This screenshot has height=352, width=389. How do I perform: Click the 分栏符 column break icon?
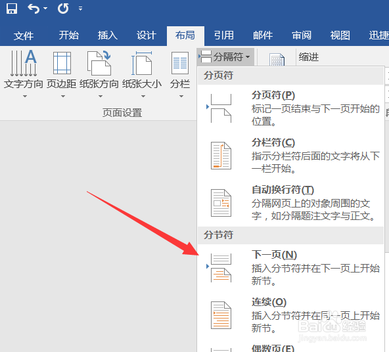click(x=221, y=156)
